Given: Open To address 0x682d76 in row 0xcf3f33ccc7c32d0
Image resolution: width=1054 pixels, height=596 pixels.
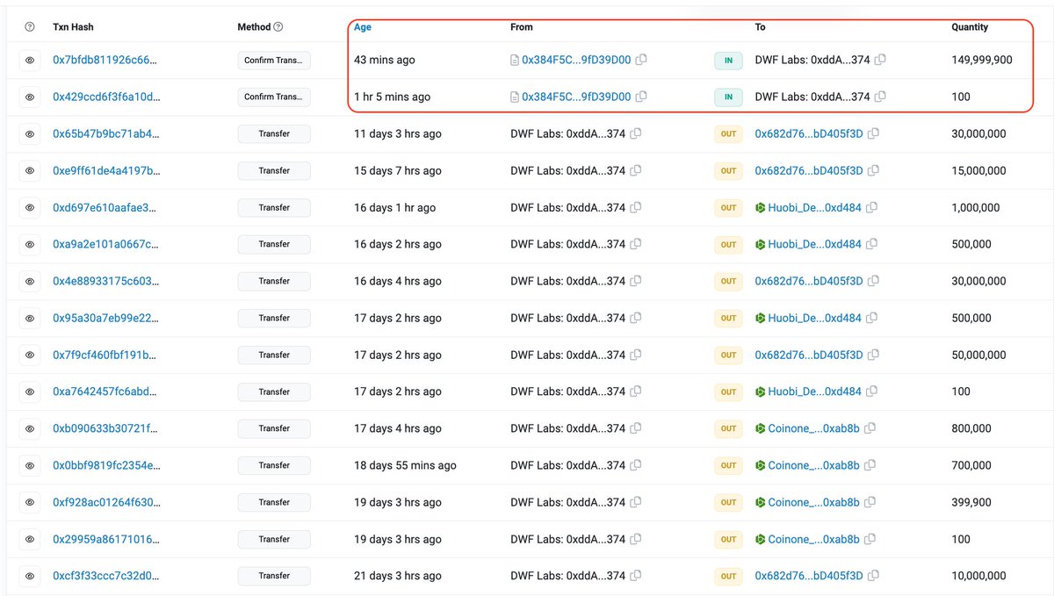Looking at the screenshot, I should [809, 576].
